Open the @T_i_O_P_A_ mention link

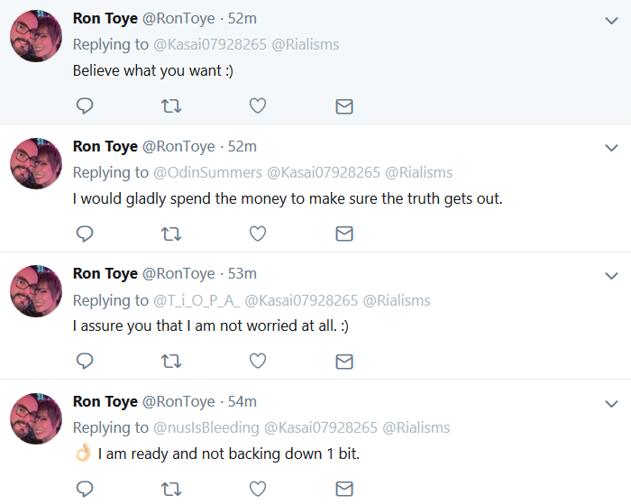[x=197, y=301]
